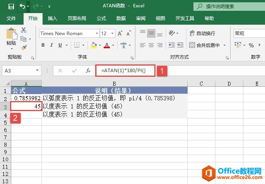This screenshot has height=184, width=265.
Task: Click the Undo button
Action: (x=22, y=6)
